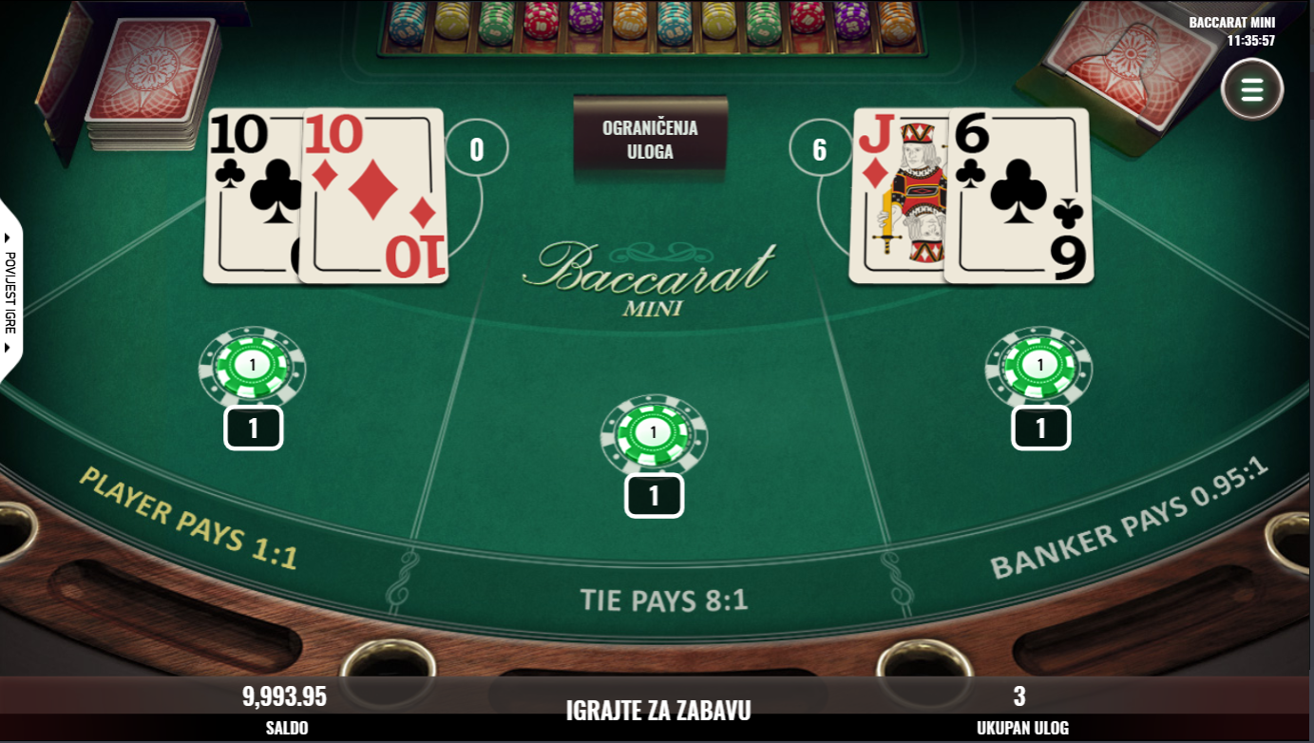Click the Jack of diamonds banker card
This screenshot has height=743, width=1314.
tap(898, 196)
